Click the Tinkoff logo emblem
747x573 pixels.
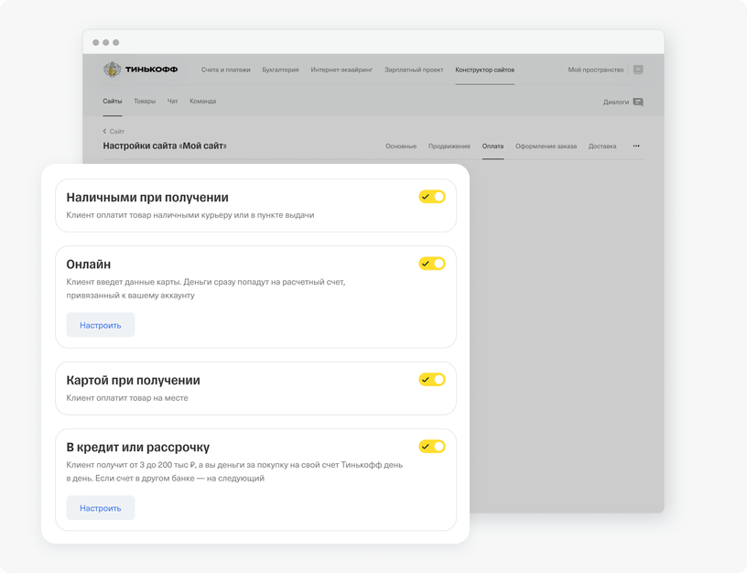click(x=112, y=70)
